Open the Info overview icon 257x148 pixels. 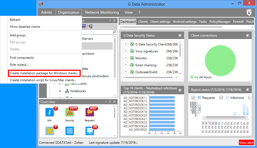tap(49, 112)
